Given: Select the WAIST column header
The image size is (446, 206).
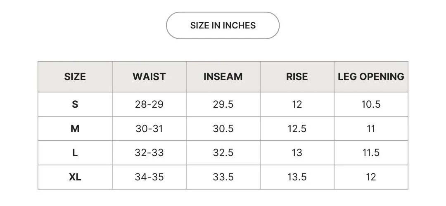Looking at the screenshot, I should 149,77.
